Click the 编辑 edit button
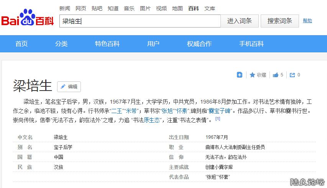The image size is (327, 188). click(x=69, y=86)
